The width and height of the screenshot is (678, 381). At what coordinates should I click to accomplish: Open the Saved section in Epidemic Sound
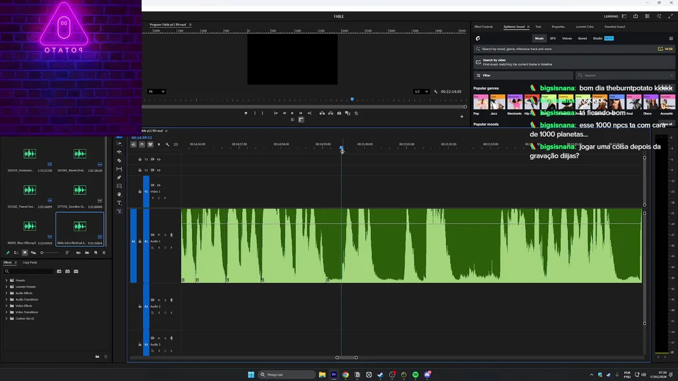(582, 38)
